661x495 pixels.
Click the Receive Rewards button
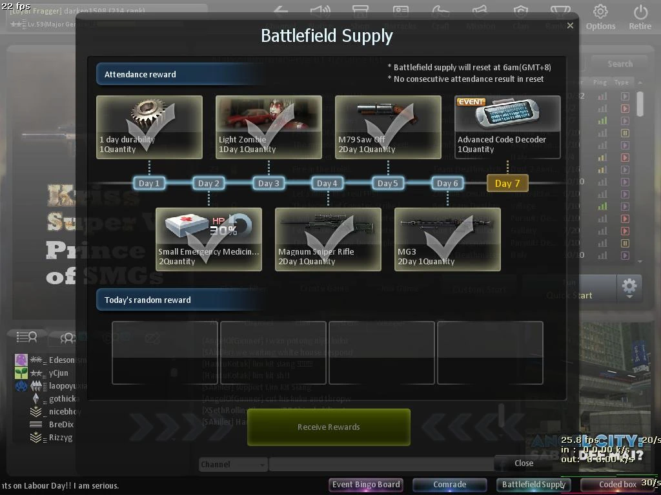[329, 427]
